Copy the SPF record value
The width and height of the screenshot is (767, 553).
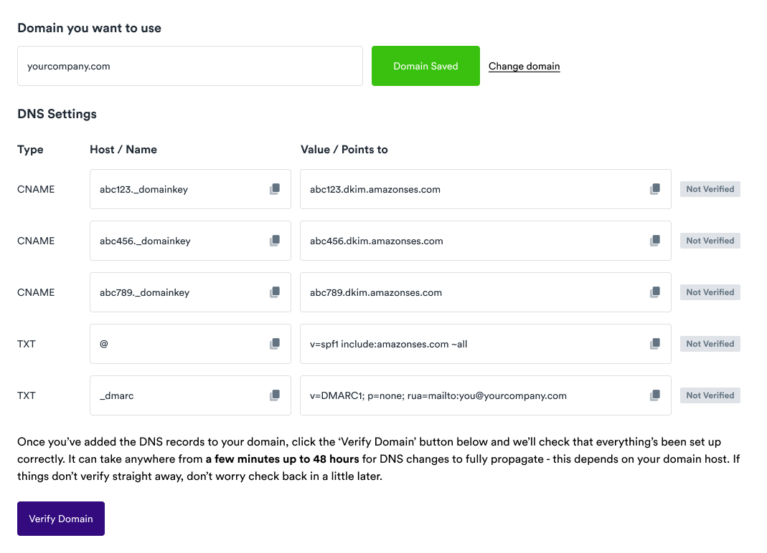click(654, 344)
